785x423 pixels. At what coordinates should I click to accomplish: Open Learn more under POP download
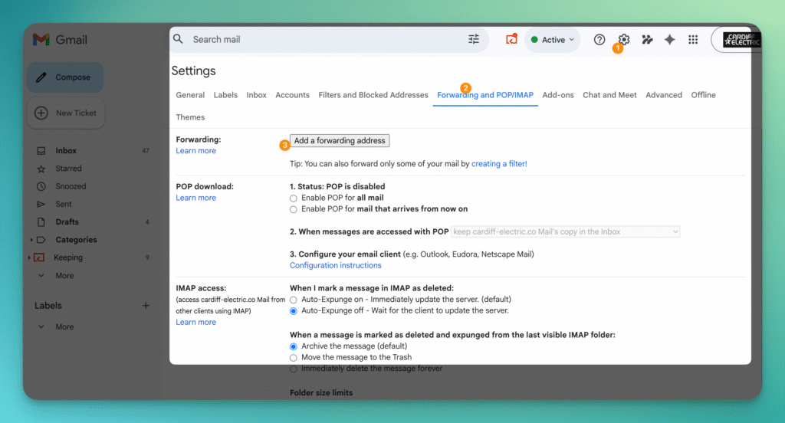[195, 198]
